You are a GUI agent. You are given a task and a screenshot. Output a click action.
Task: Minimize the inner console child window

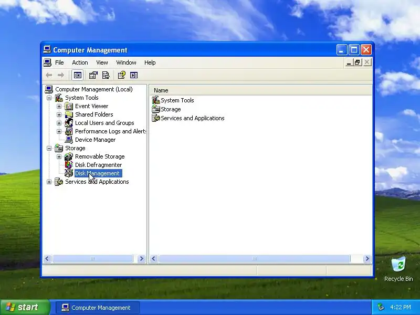(349, 62)
